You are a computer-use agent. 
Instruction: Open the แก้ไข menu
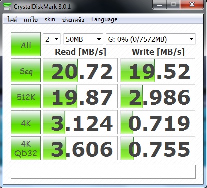click(x=31, y=19)
